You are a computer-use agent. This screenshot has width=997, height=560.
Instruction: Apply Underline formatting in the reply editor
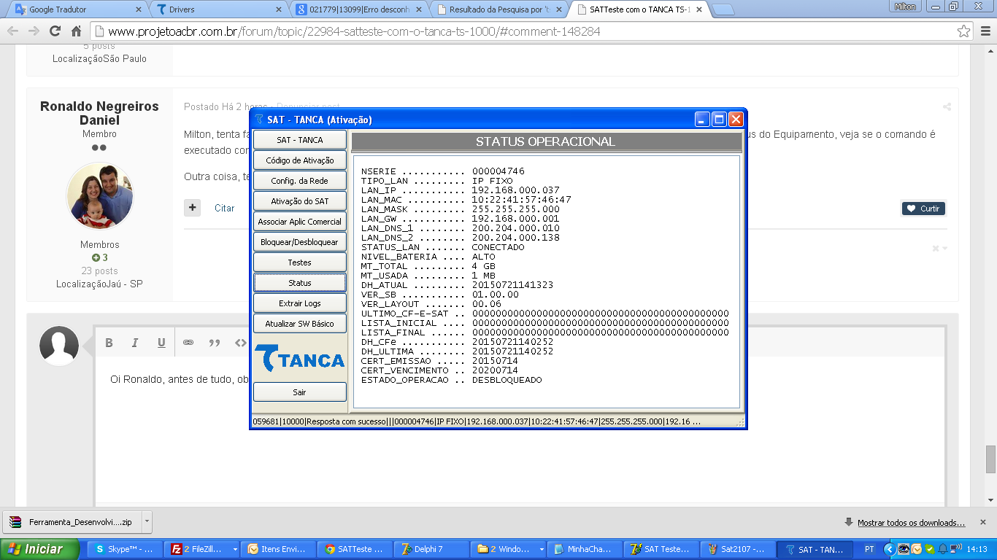pos(161,343)
